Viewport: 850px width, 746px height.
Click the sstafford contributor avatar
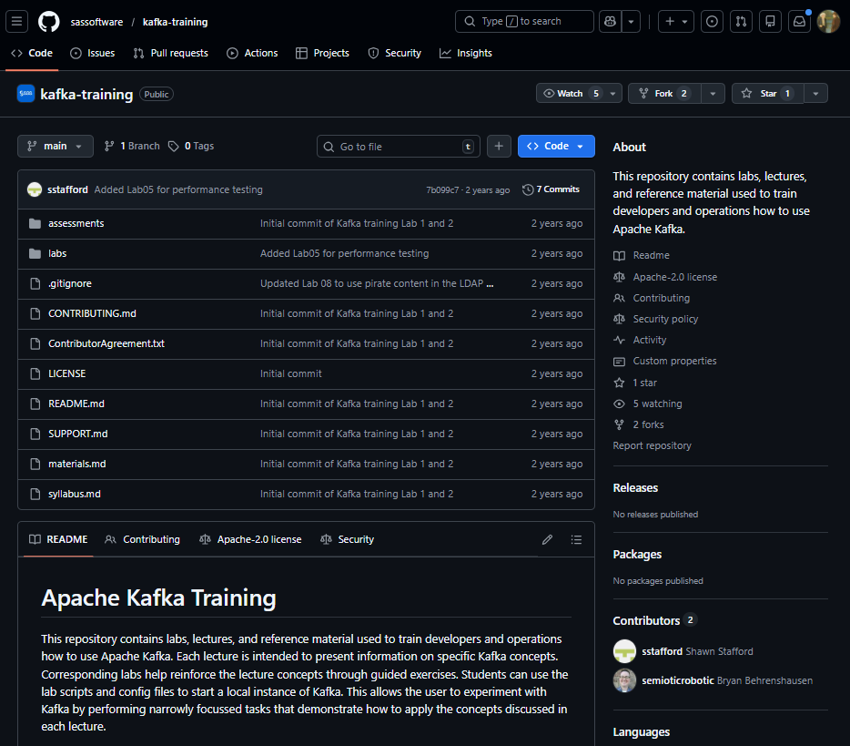(x=624, y=651)
